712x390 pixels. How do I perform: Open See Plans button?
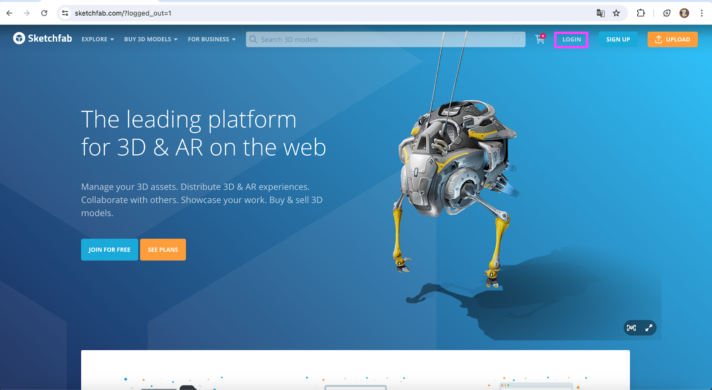[x=163, y=250]
